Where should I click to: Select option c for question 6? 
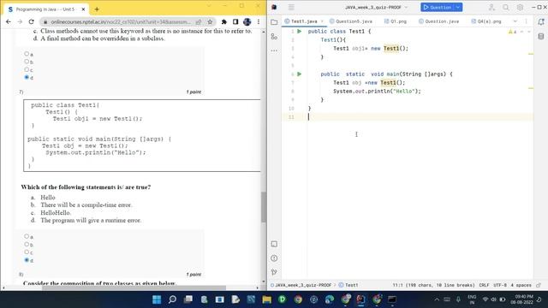[27, 69]
